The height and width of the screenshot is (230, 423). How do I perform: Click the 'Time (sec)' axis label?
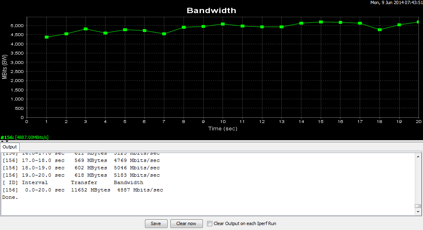[222, 129]
